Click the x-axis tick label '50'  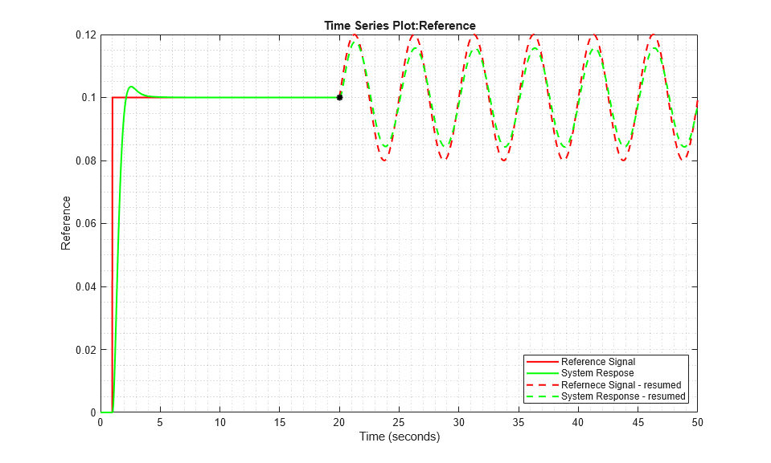click(697, 422)
